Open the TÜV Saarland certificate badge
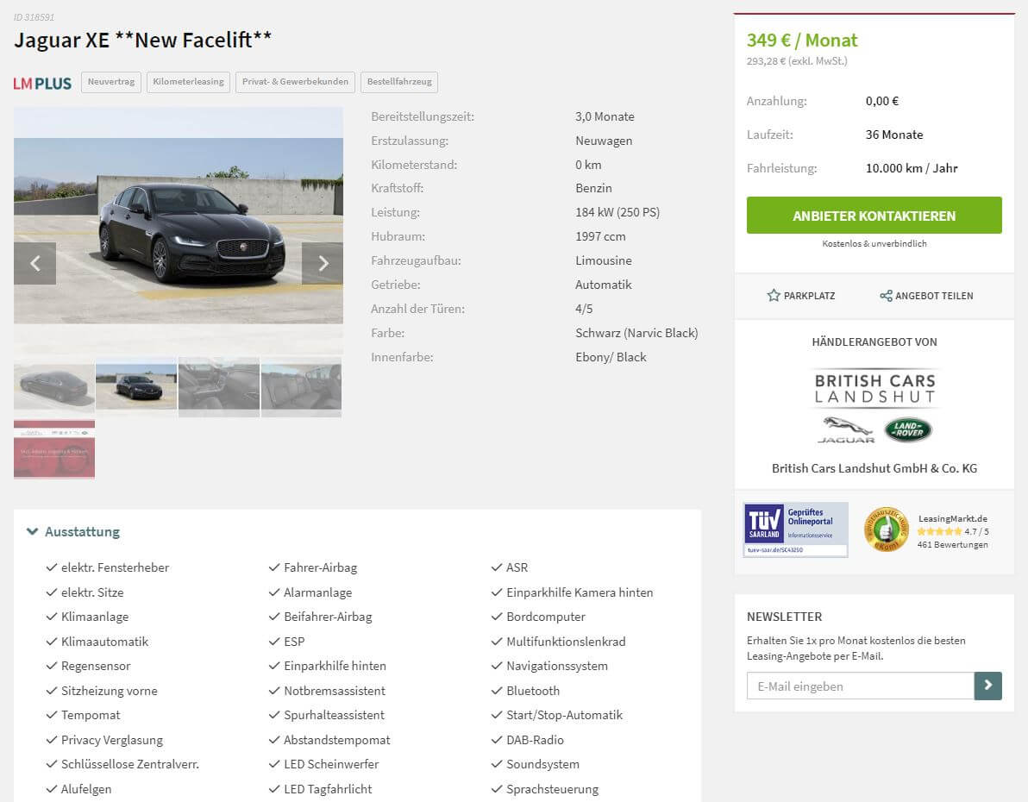Viewport: 1028px width, 802px height. coord(796,529)
